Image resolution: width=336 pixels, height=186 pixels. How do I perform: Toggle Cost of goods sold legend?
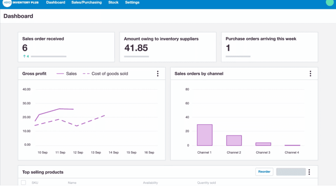(x=105, y=74)
